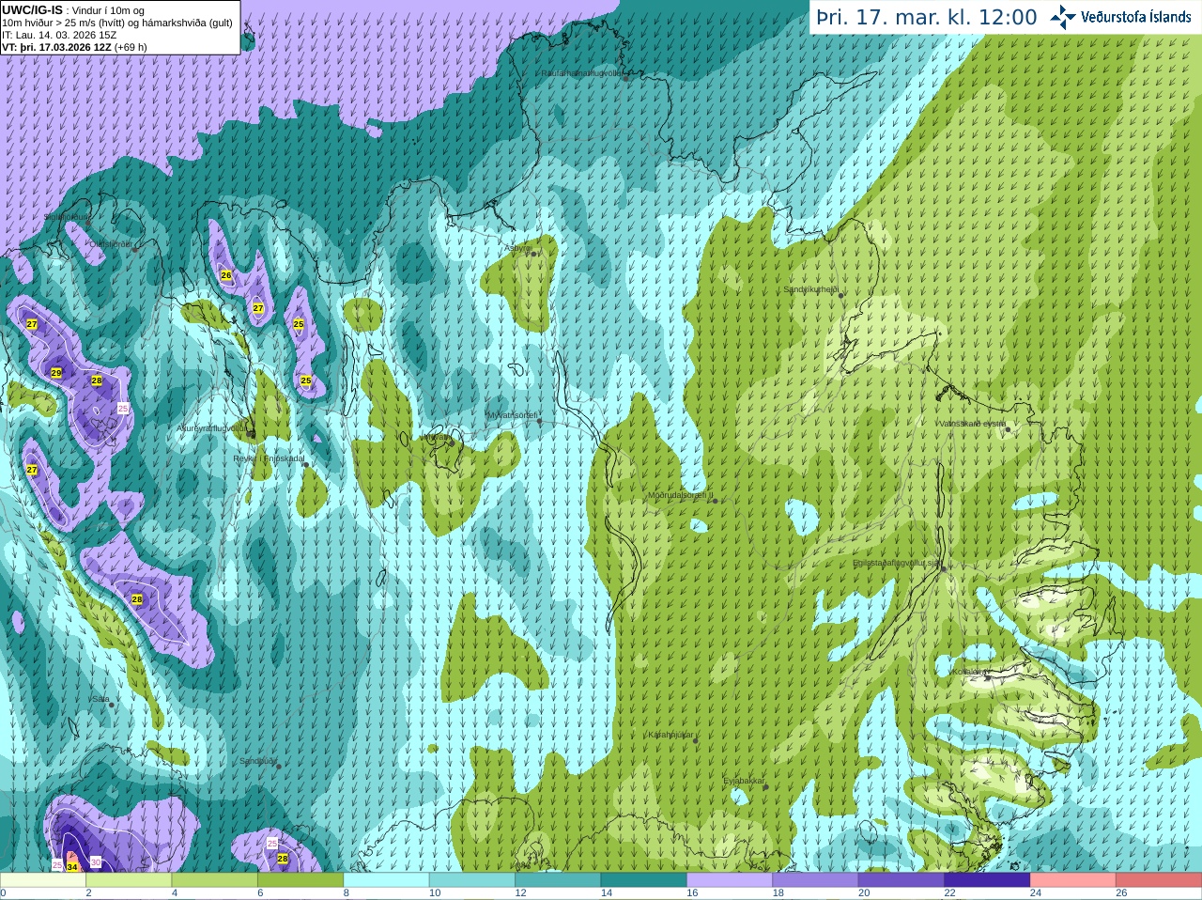Click the 8–10 m/s light cyan legend swatch
Screen dimensions: 1202x900
tap(387, 880)
